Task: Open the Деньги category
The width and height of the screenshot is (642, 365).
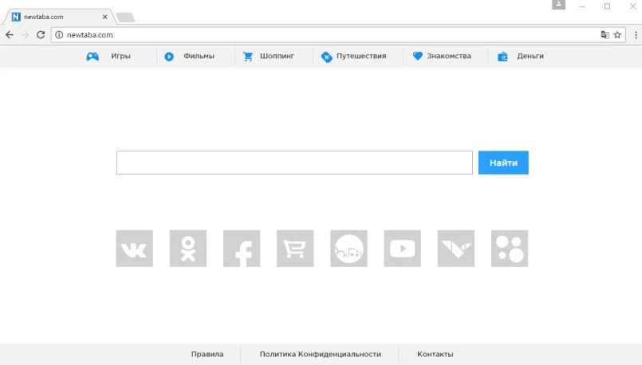Action: click(530, 56)
